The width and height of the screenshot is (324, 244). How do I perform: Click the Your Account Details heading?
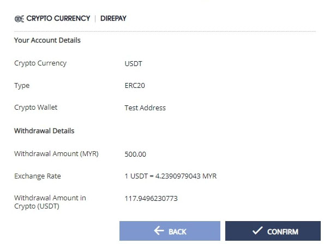[47, 40]
